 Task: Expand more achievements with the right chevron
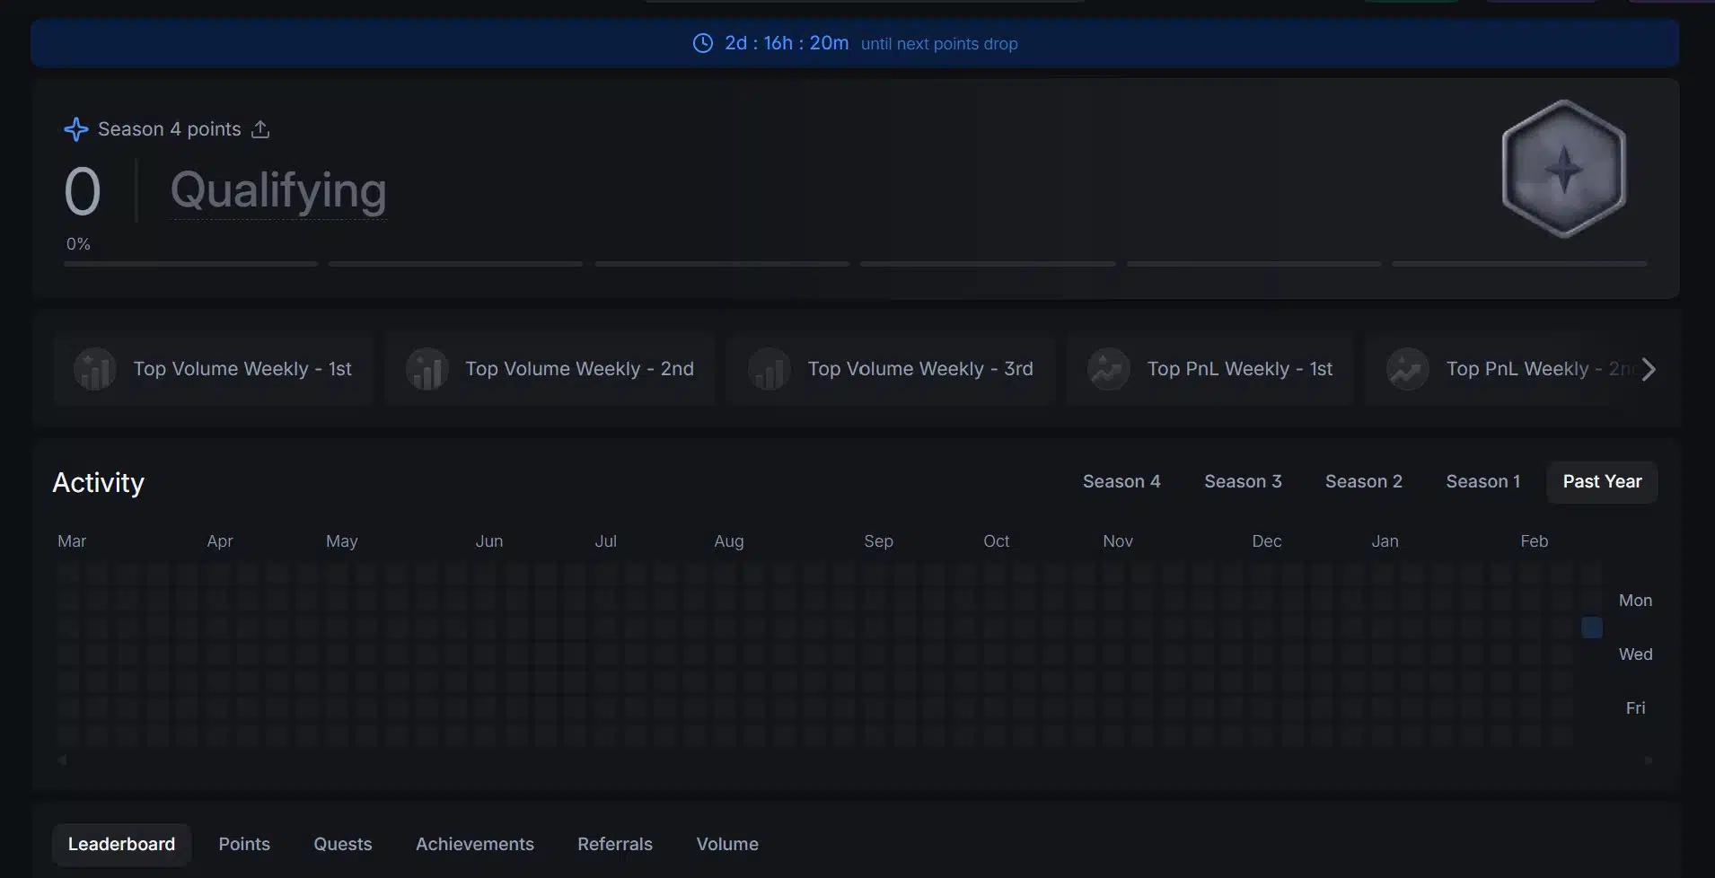pyautogui.click(x=1649, y=369)
